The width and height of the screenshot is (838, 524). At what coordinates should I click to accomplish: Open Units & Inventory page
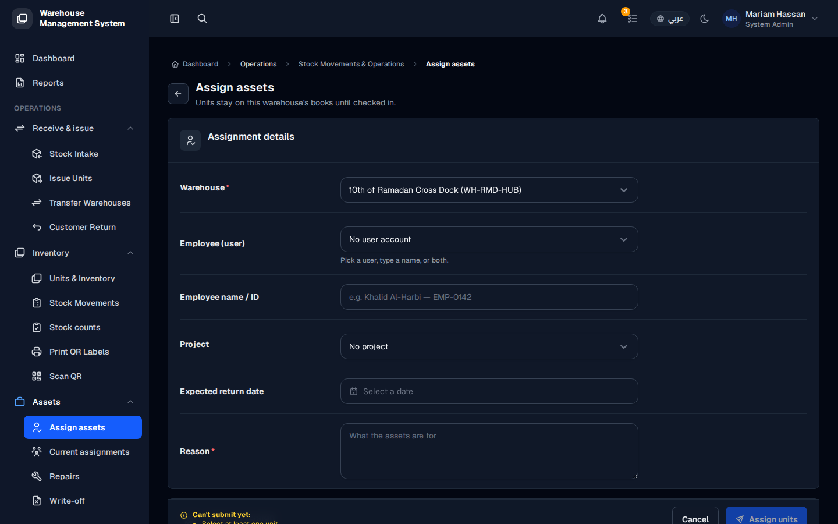pos(83,278)
